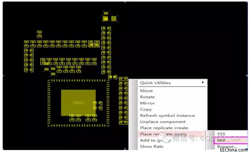
Task: Click the large GND pad
Action: [x=78, y=103]
